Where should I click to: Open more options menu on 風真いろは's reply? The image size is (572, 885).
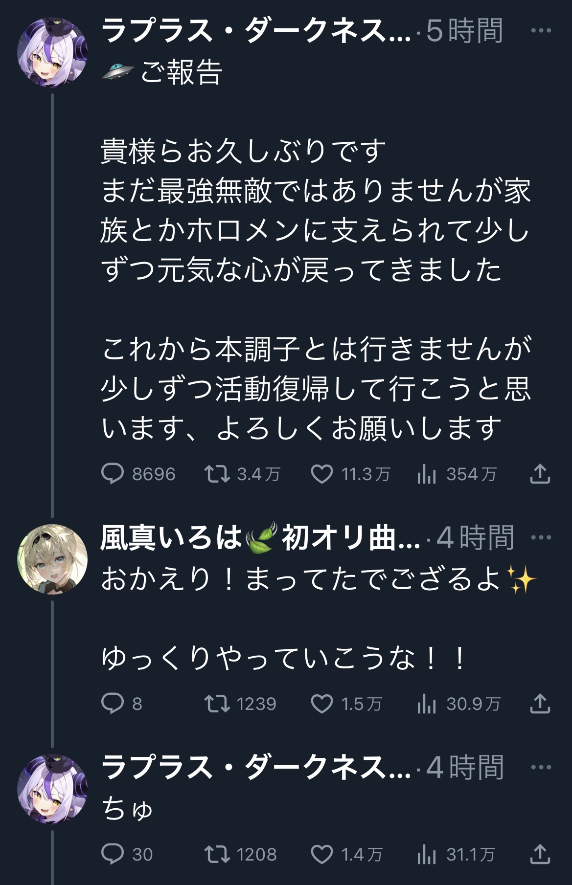click(541, 537)
